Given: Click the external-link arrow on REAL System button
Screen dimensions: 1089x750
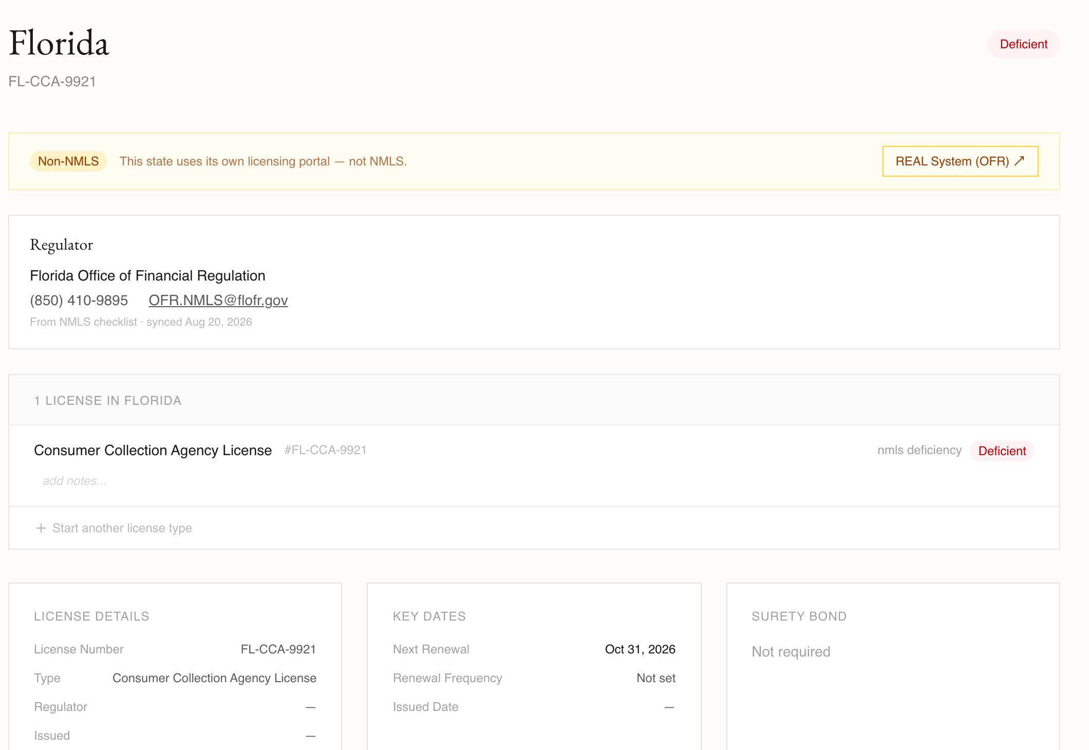Looking at the screenshot, I should pos(1020,161).
